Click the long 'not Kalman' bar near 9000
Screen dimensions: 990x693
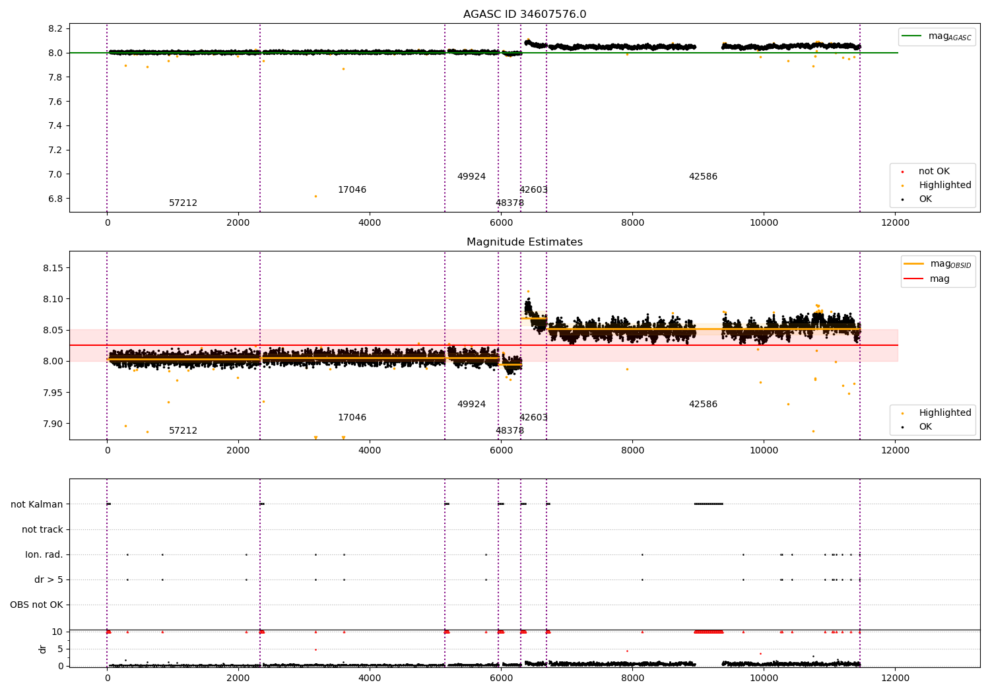pyautogui.click(x=709, y=504)
